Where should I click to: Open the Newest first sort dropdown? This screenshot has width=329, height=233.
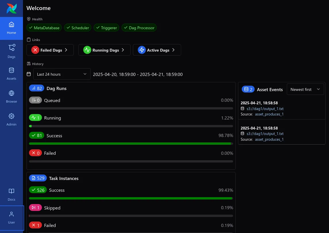click(305, 89)
